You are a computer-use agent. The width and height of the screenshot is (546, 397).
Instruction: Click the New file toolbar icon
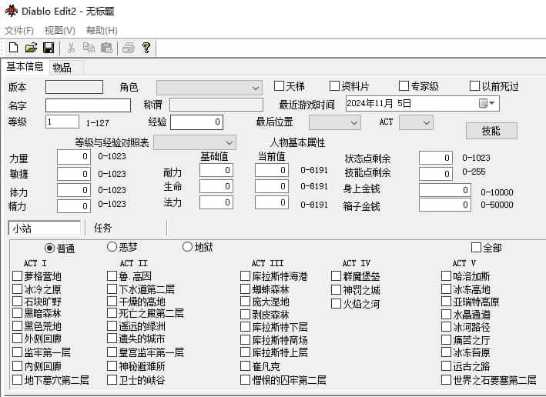coord(13,48)
